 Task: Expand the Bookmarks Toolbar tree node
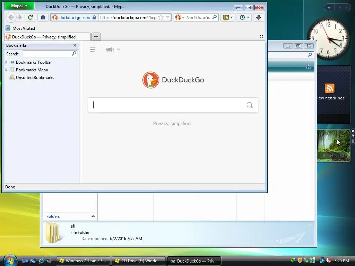[x=6, y=62]
